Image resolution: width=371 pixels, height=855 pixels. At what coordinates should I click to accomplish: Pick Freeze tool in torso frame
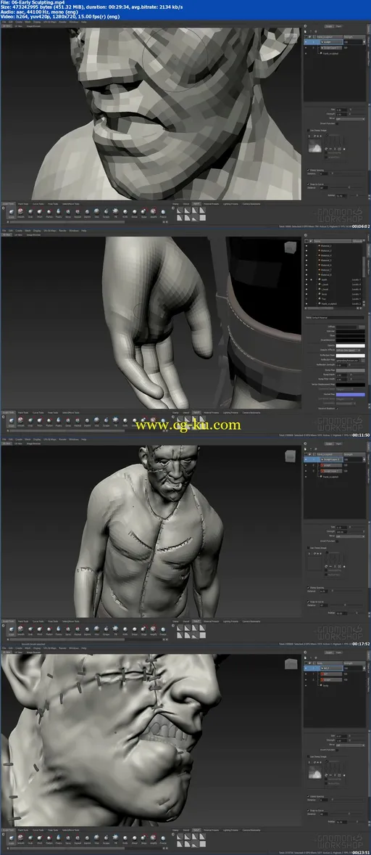tap(163, 630)
